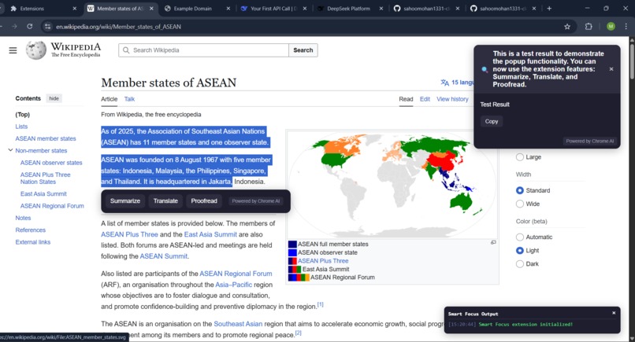635x342 pixels.
Task: Click the Translate button
Action: tap(165, 201)
